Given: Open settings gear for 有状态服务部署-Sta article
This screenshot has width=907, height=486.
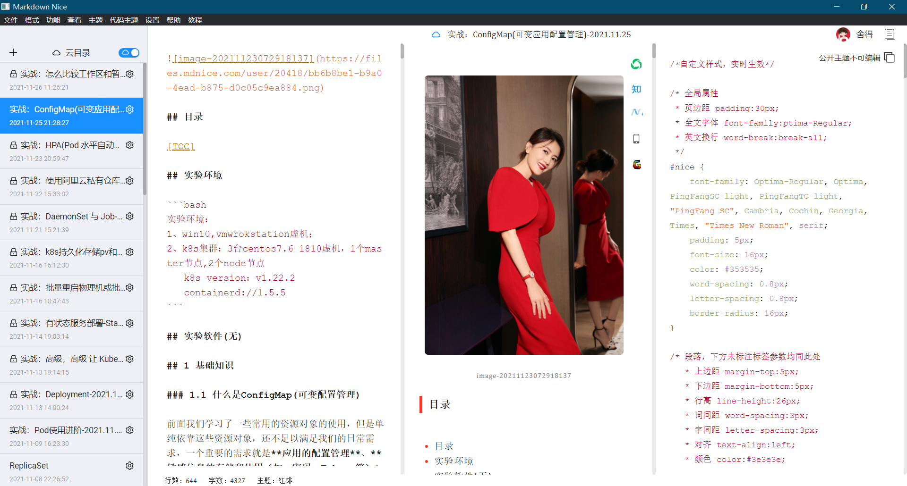Looking at the screenshot, I should point(130,323).
